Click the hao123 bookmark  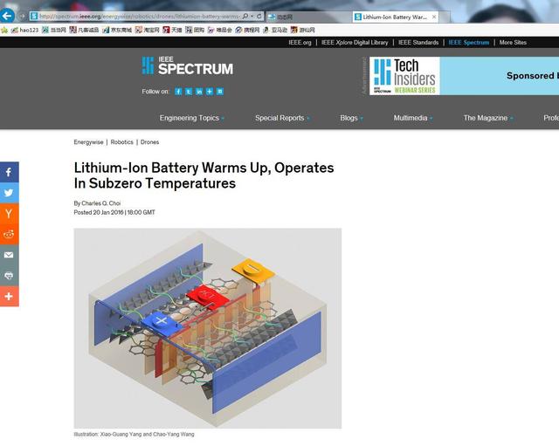[x=24, y=30]
